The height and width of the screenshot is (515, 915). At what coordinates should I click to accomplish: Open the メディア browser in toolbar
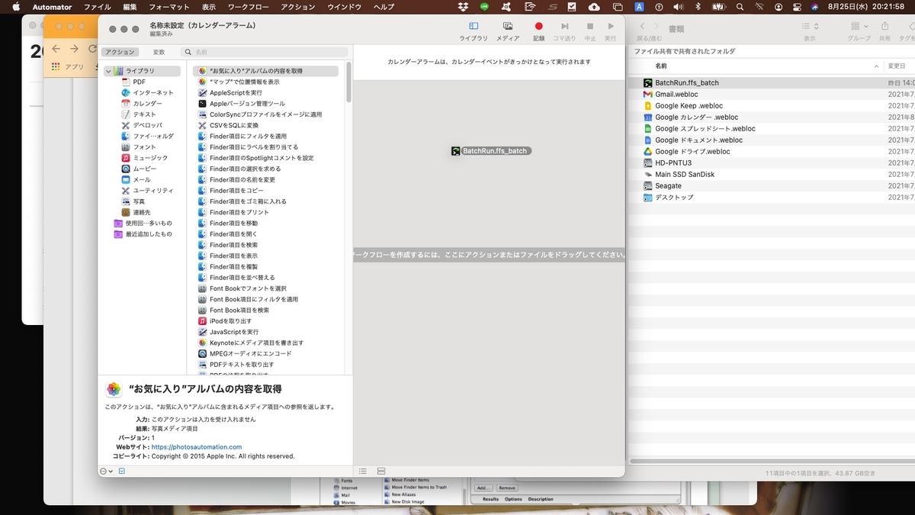click(x=508, y=31)
